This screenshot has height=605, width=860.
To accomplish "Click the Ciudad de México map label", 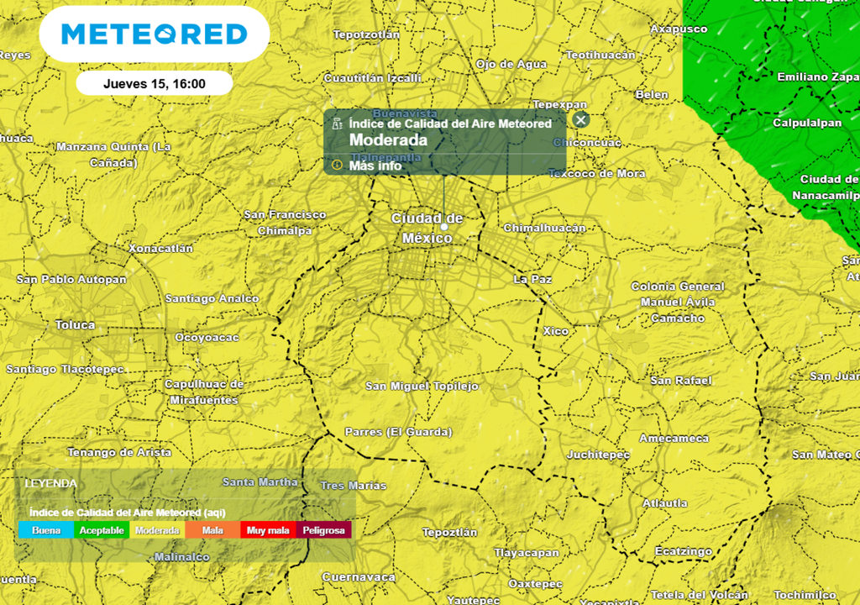I will click(x=427, y=228).
